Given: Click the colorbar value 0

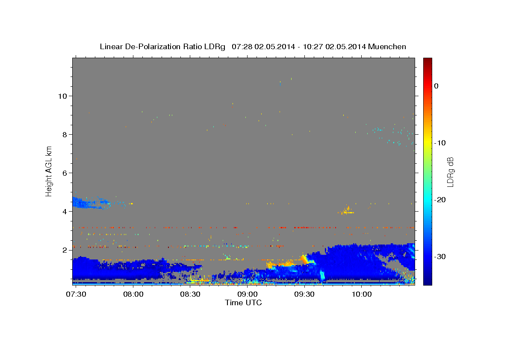Looking at the screenshot, I should pos(436,86).
